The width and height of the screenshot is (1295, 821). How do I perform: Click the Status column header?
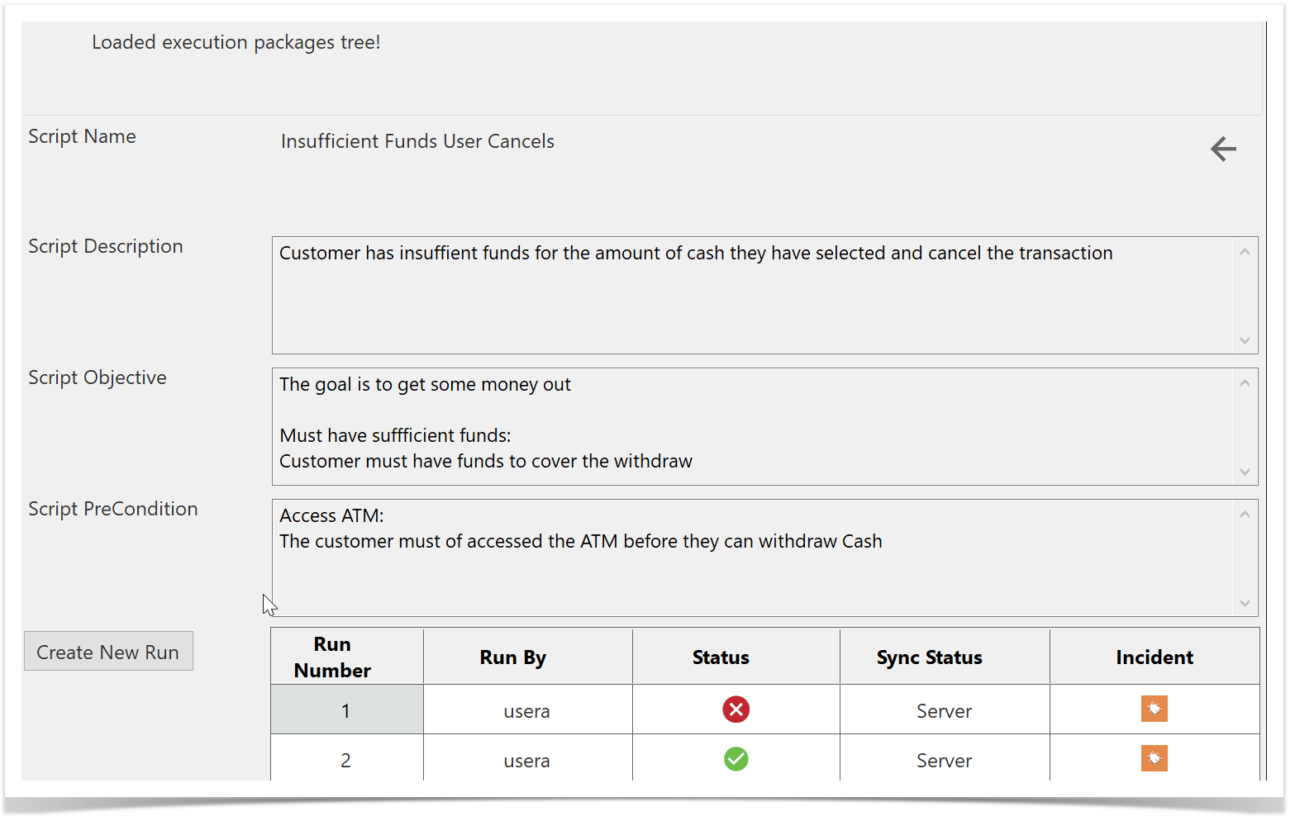(x=721, y=657)
